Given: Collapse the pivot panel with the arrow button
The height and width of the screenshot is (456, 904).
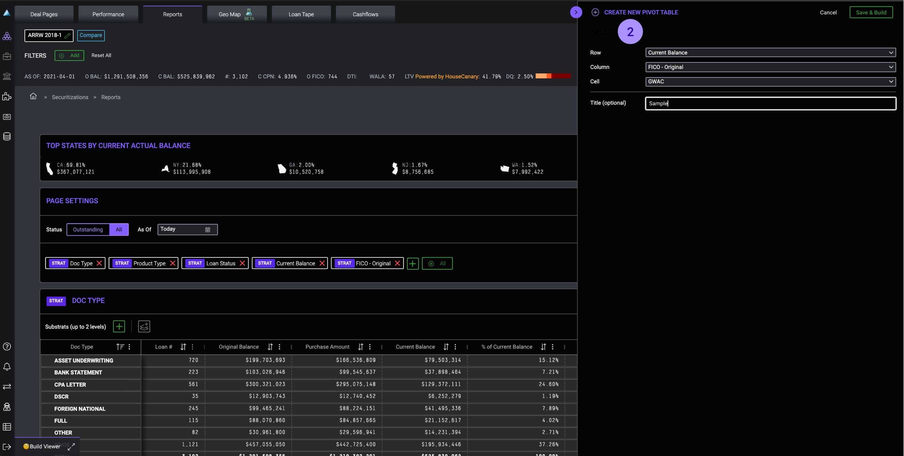Looking at the screenshot, I should point(575,12).
